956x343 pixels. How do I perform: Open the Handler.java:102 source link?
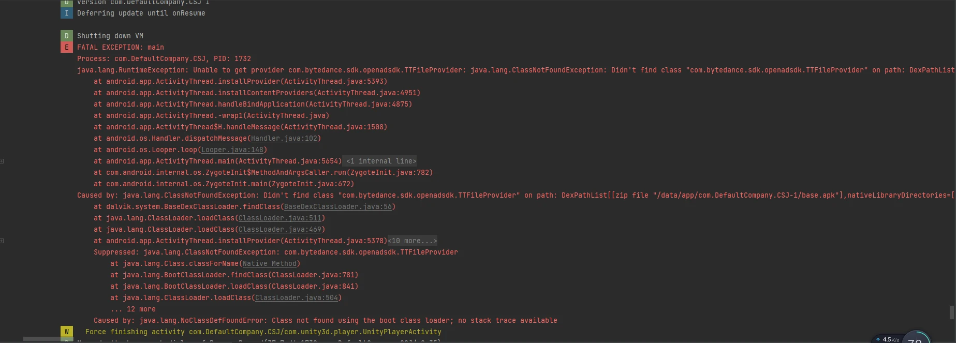pos(284,138)
